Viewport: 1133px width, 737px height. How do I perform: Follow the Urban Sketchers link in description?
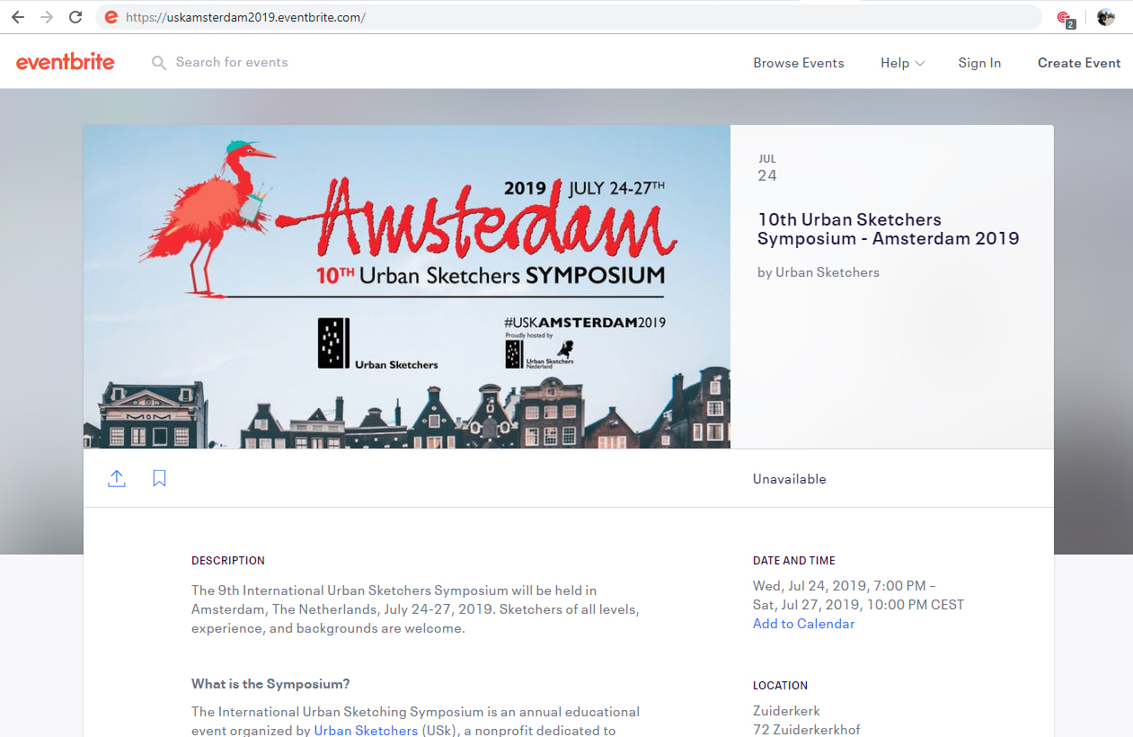(x=366, y=730)
